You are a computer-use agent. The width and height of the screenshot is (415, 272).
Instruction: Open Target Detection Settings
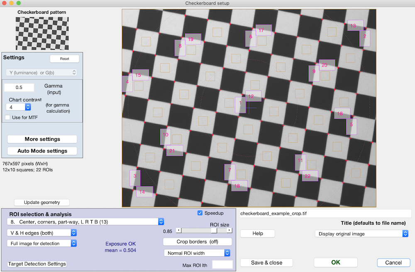(x=37, y=264)
